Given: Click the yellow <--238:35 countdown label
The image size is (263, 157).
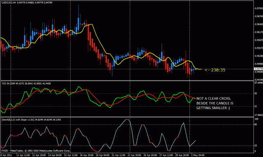Looking at the screenshot, I should (215, 70).
